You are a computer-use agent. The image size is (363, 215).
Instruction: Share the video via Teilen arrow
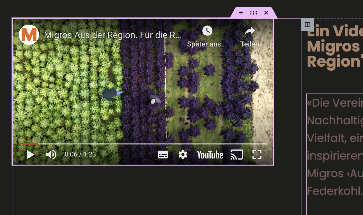pyautogui.click(x=250, y=31)
